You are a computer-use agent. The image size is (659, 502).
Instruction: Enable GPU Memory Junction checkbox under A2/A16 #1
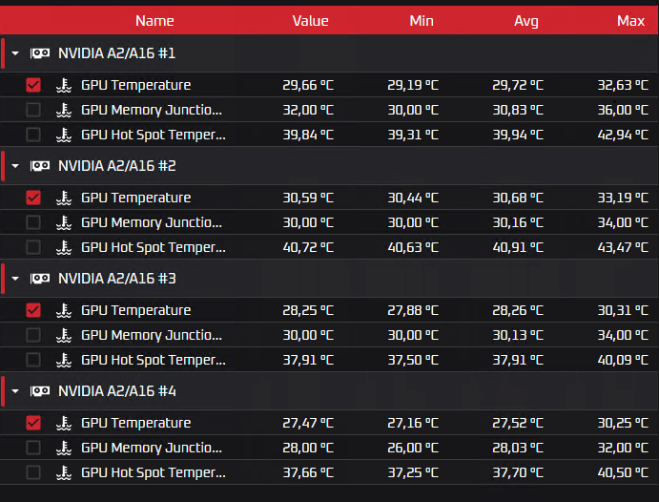33,110
